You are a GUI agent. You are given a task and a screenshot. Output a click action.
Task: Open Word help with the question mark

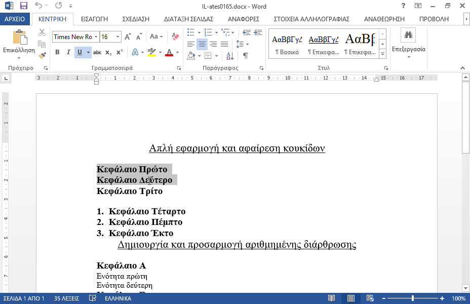pos(403,6)
